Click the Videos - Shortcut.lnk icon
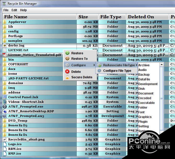Screen dimensions: 175x159 (5, 102)
